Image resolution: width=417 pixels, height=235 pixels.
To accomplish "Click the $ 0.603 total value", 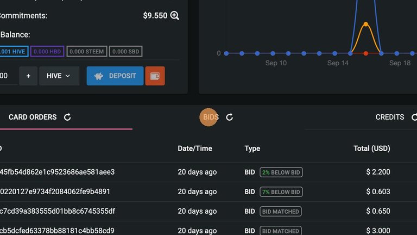I will click(378, 191).
